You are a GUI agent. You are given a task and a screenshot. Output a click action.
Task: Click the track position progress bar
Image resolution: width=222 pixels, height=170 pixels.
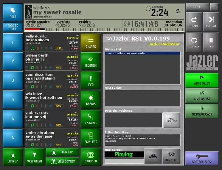coord(104,30)
